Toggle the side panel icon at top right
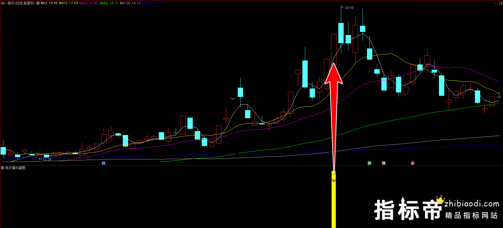 coord(500,3)
